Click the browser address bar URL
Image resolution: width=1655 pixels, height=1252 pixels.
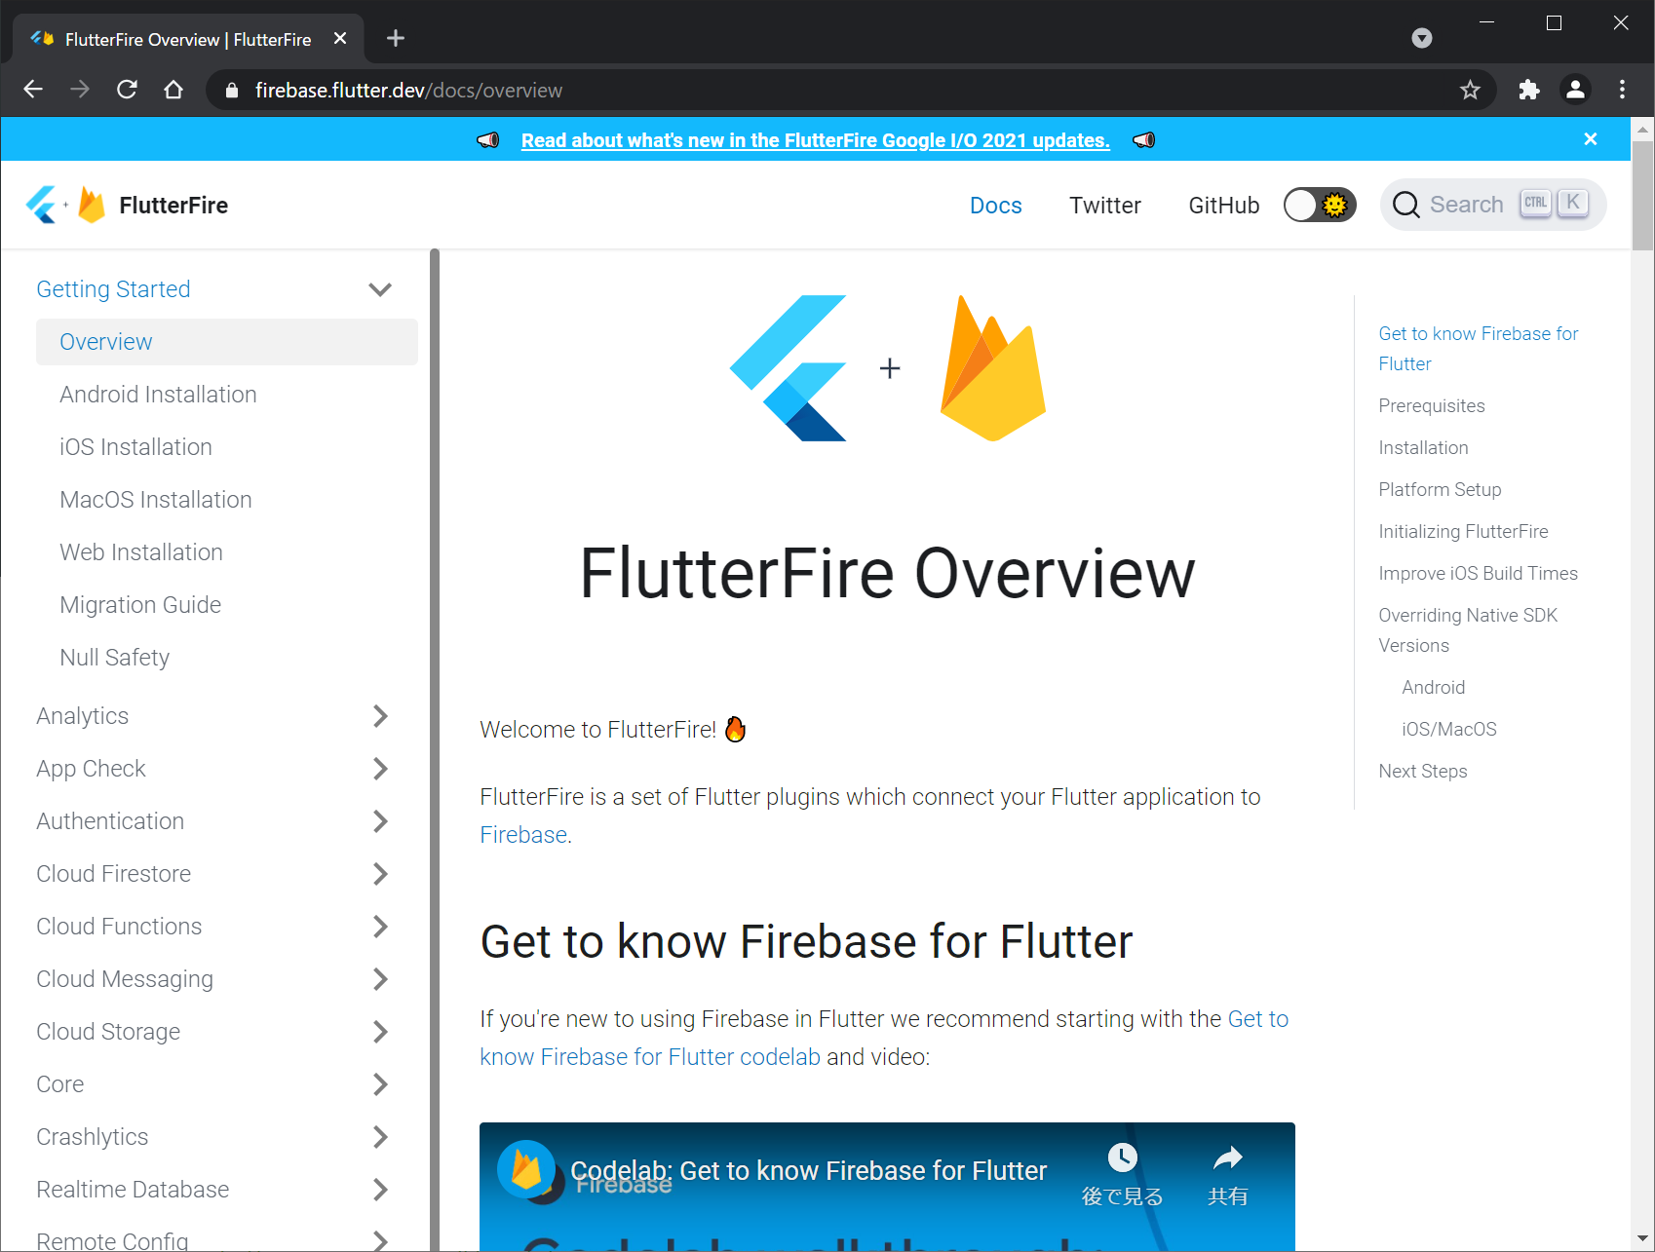tap(408, 90)
